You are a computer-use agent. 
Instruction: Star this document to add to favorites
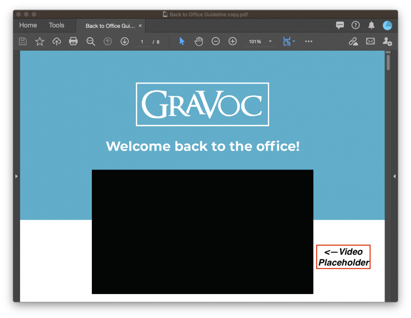39,41
